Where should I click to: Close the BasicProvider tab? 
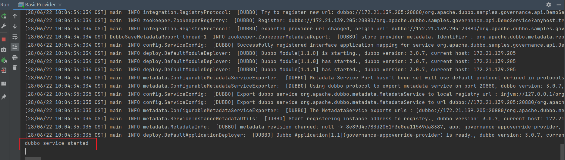pos(60,5)
